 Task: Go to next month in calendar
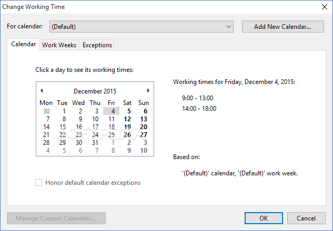pyautogui.click(x=148, y=91)
